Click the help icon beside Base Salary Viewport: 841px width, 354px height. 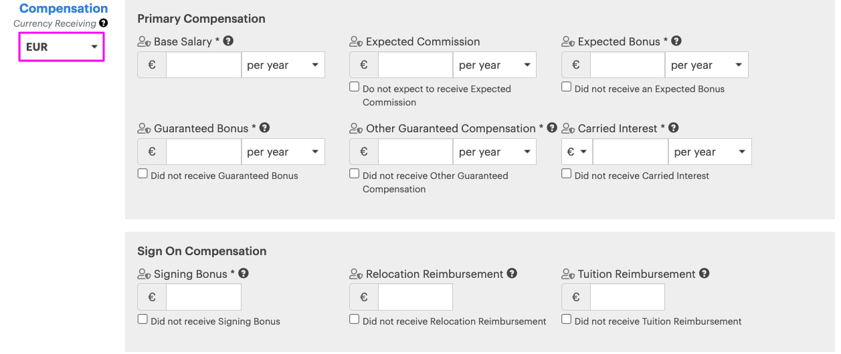(228, 41)
